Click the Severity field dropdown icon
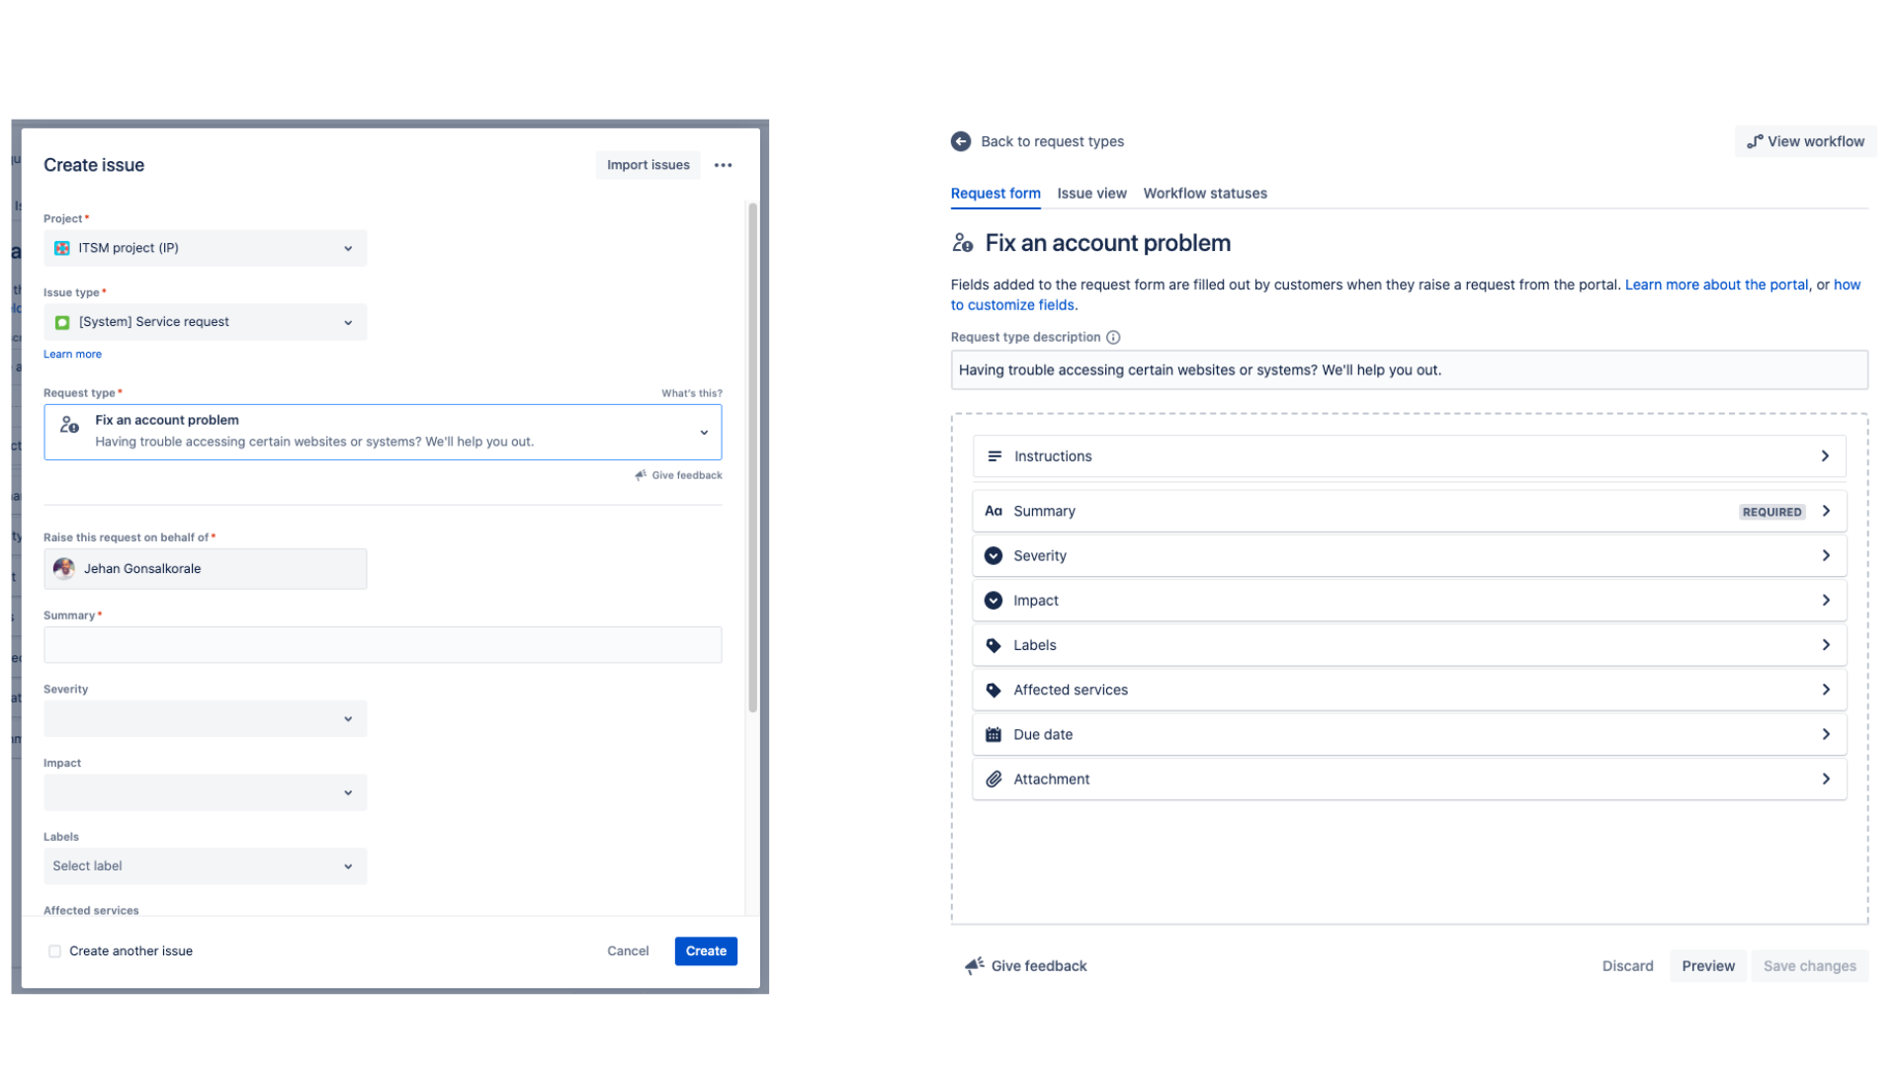 (347, 718)
